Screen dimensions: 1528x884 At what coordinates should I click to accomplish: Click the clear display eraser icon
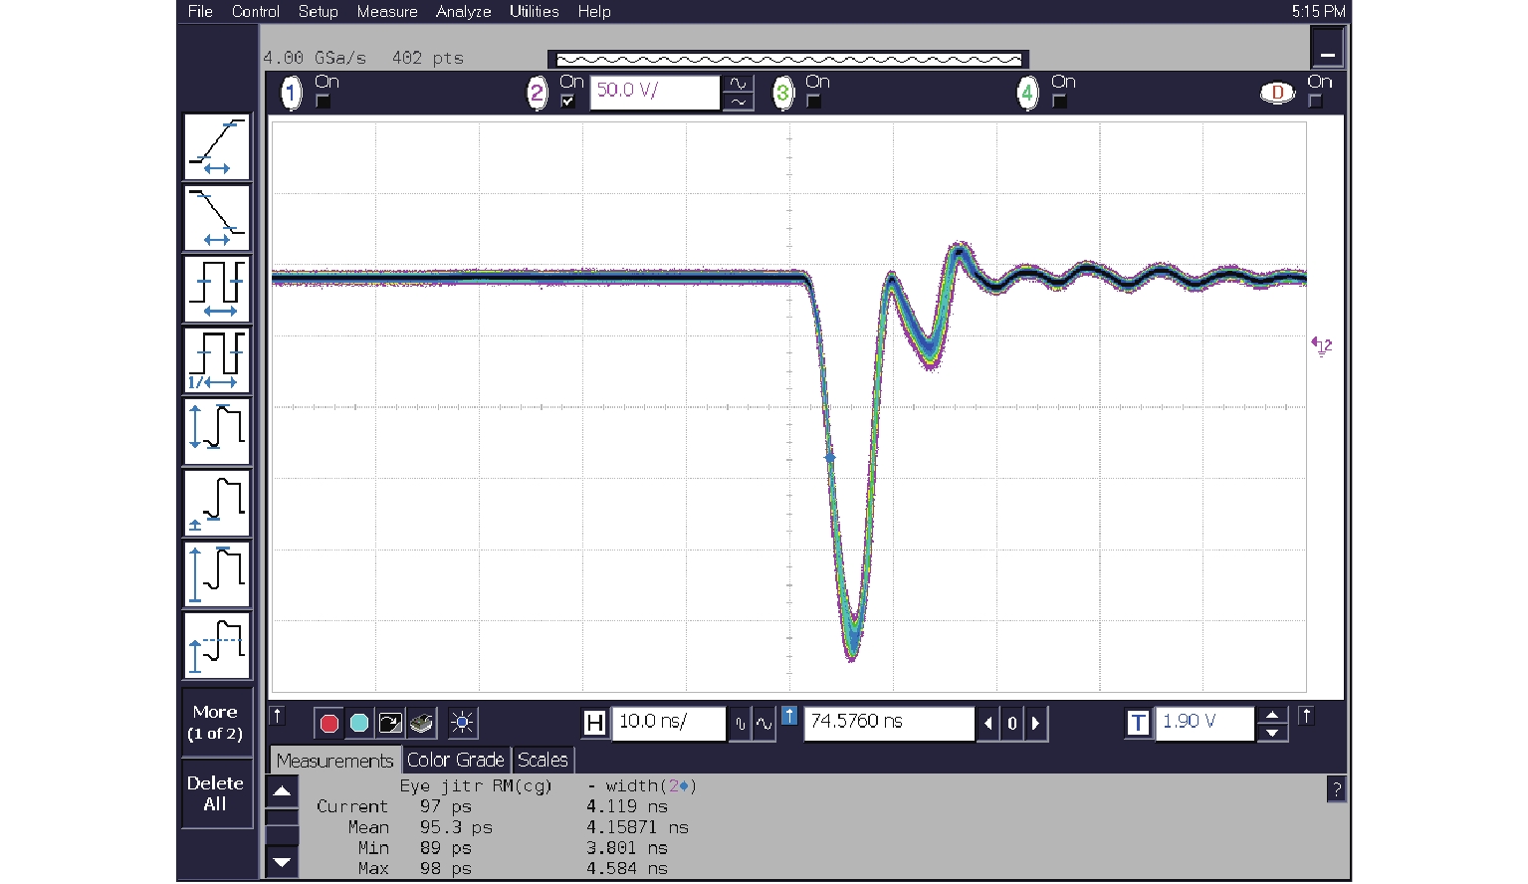pos(422,724)
